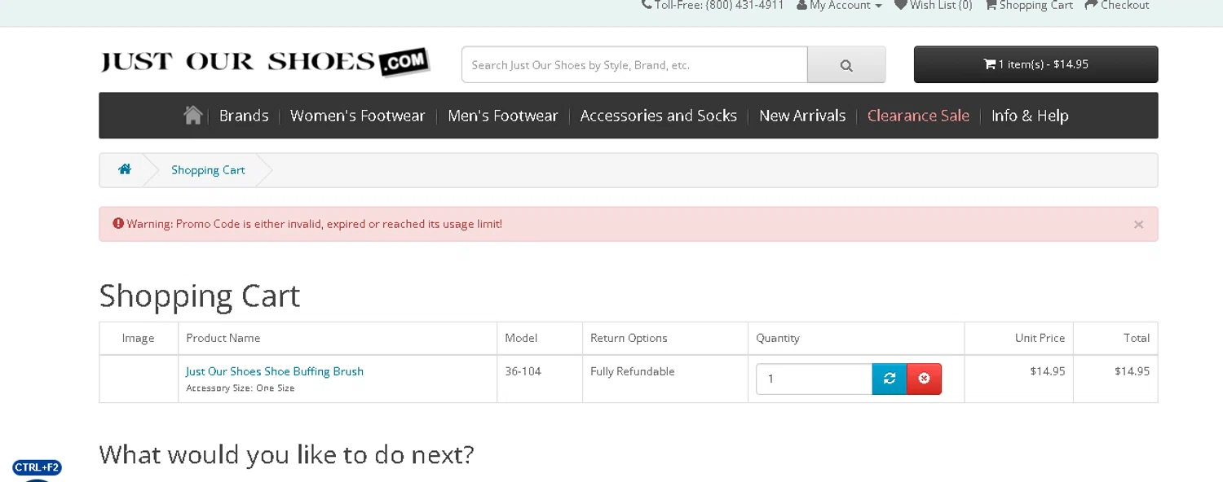Open the My Account dropdown
Viewport: 1223px width, 482px height.
click(x=839, y=6)
